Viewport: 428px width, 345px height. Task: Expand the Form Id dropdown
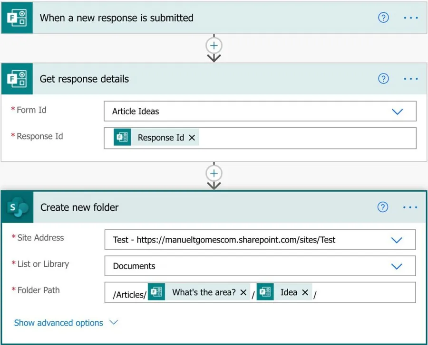tap(397, 112)
